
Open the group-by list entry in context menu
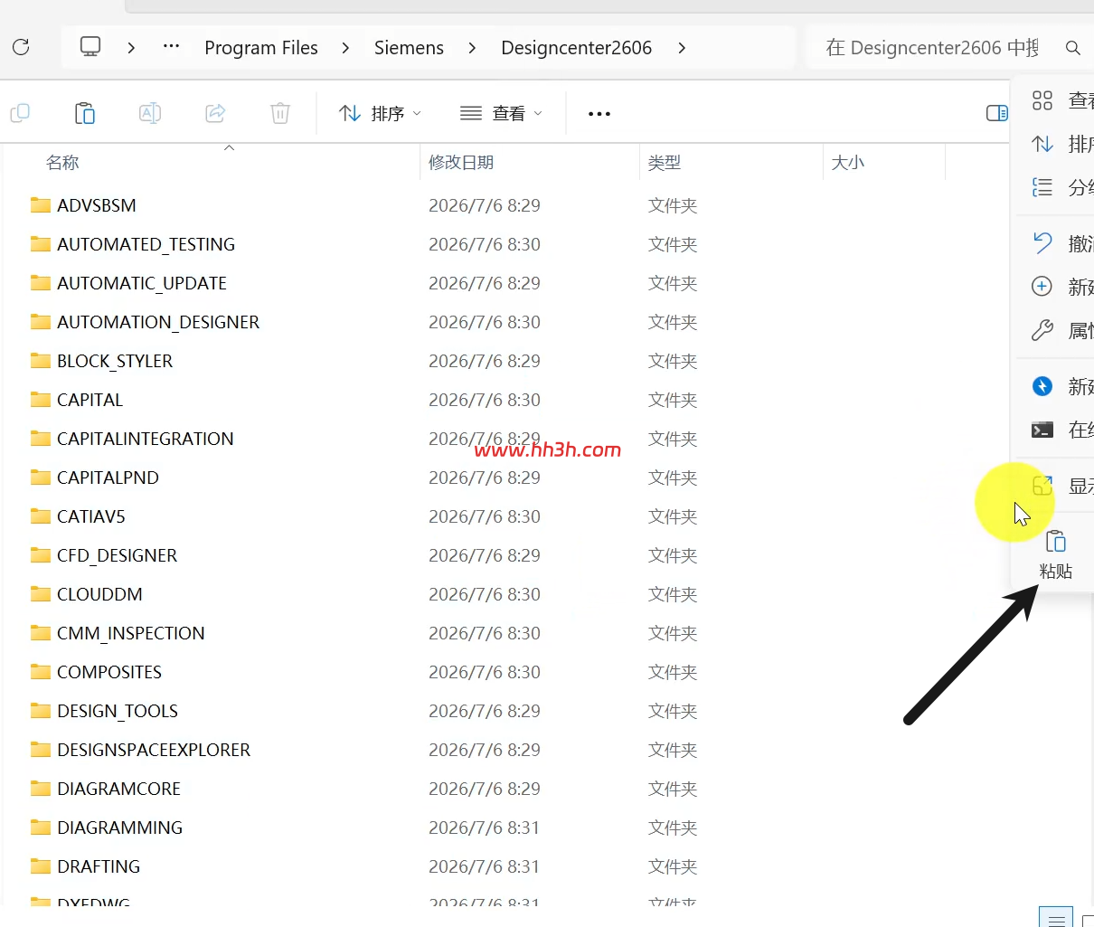(1061, 187)
